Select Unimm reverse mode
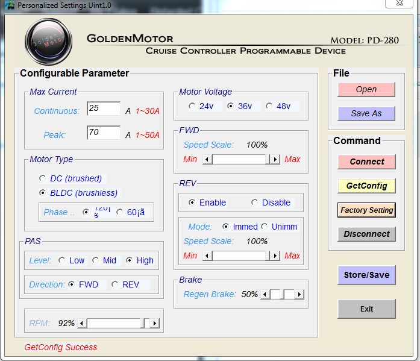The image size is (420, 361). pyautogui.click(x=265, y=227)
